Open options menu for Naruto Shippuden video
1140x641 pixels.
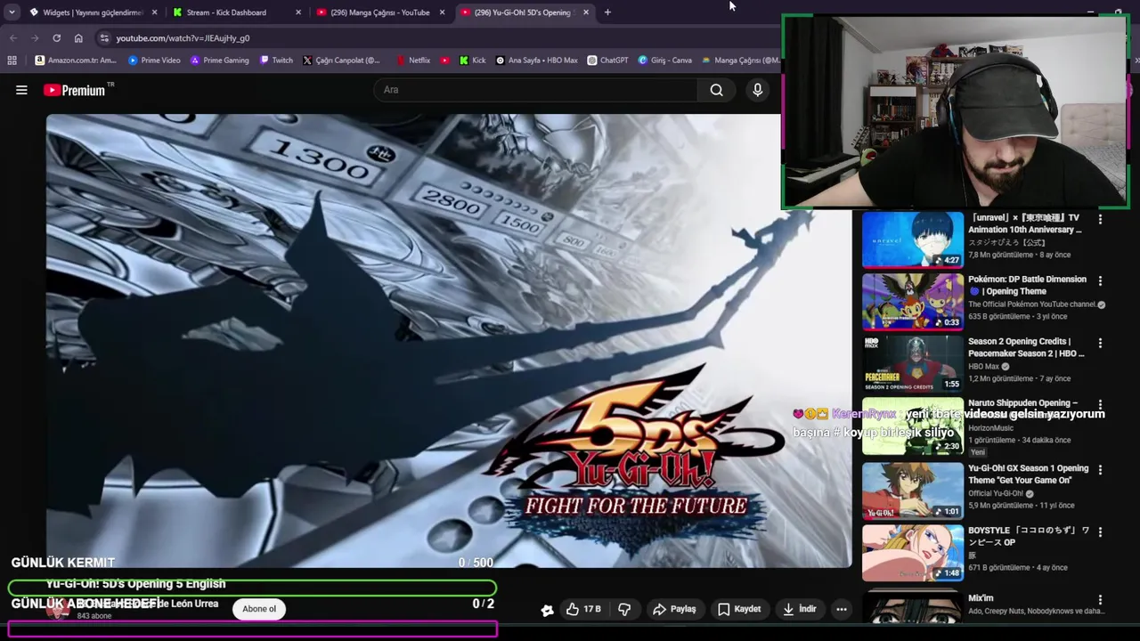point(1100,404)
